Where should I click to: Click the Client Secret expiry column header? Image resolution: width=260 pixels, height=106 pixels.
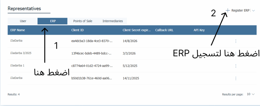[137, 30]
